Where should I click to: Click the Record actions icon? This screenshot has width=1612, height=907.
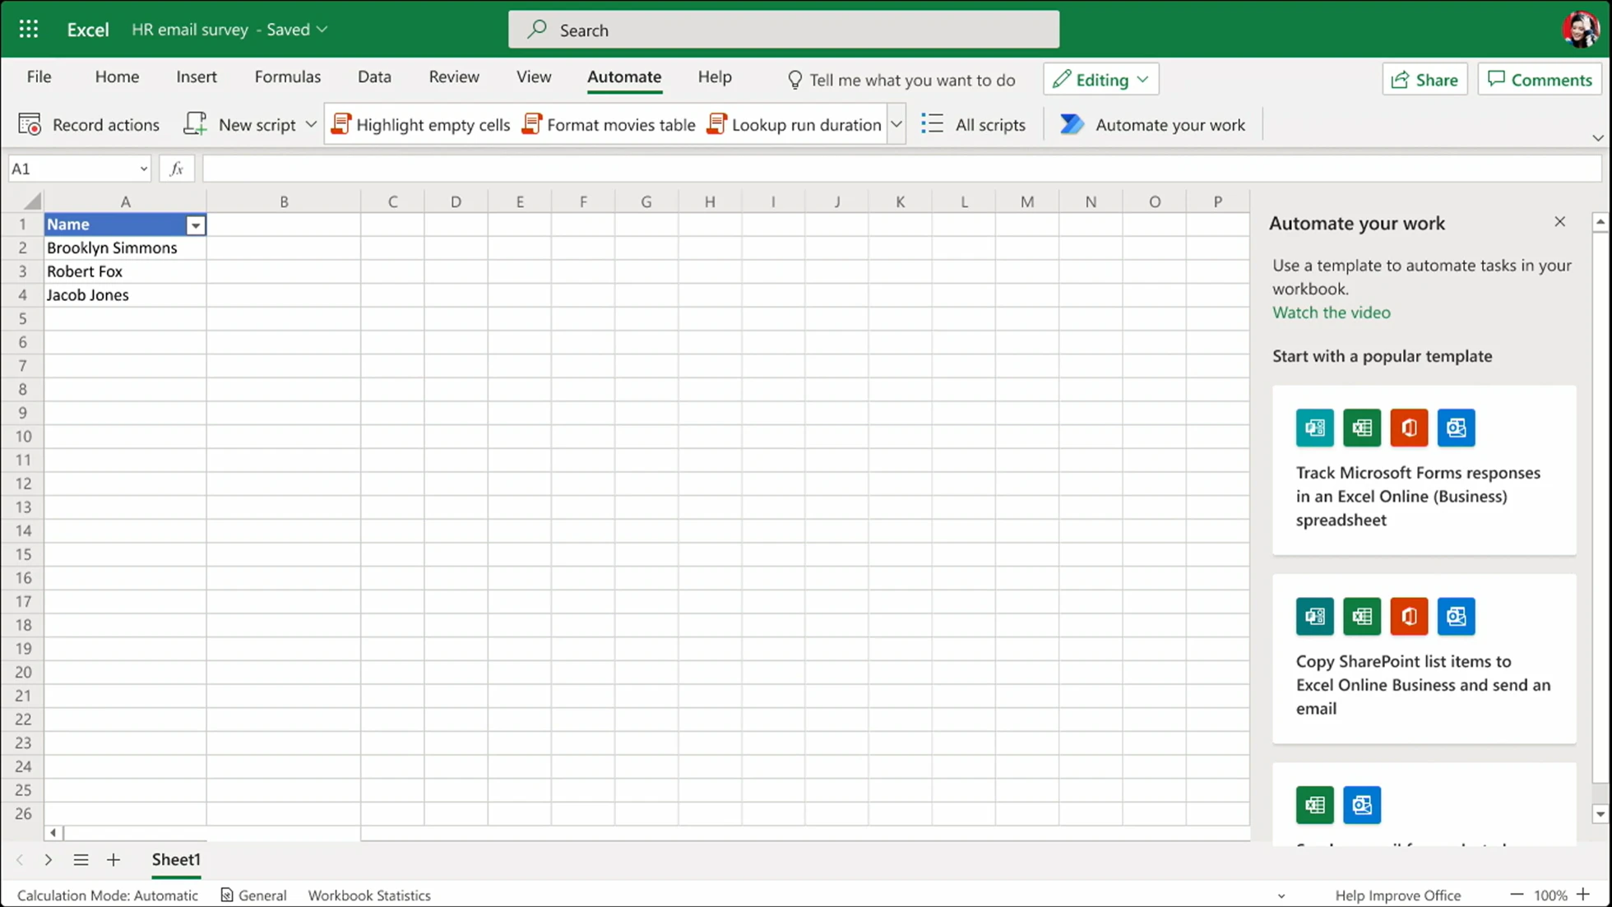point(30,124)
